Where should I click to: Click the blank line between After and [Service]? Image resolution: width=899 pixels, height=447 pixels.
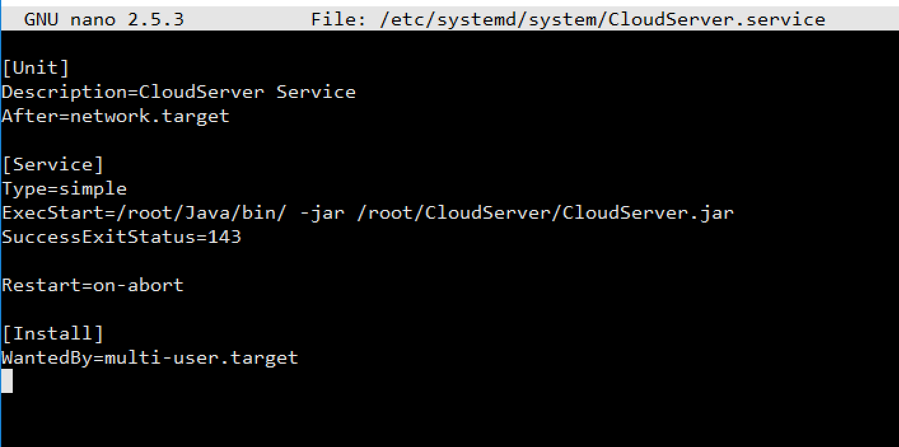point(127,141)
